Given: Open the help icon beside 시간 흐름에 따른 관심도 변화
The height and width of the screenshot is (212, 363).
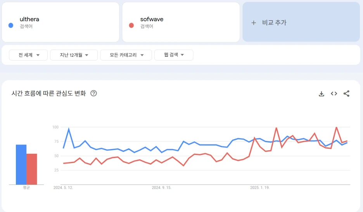Looking at the screenshot, I should click(x=93, y=93).
